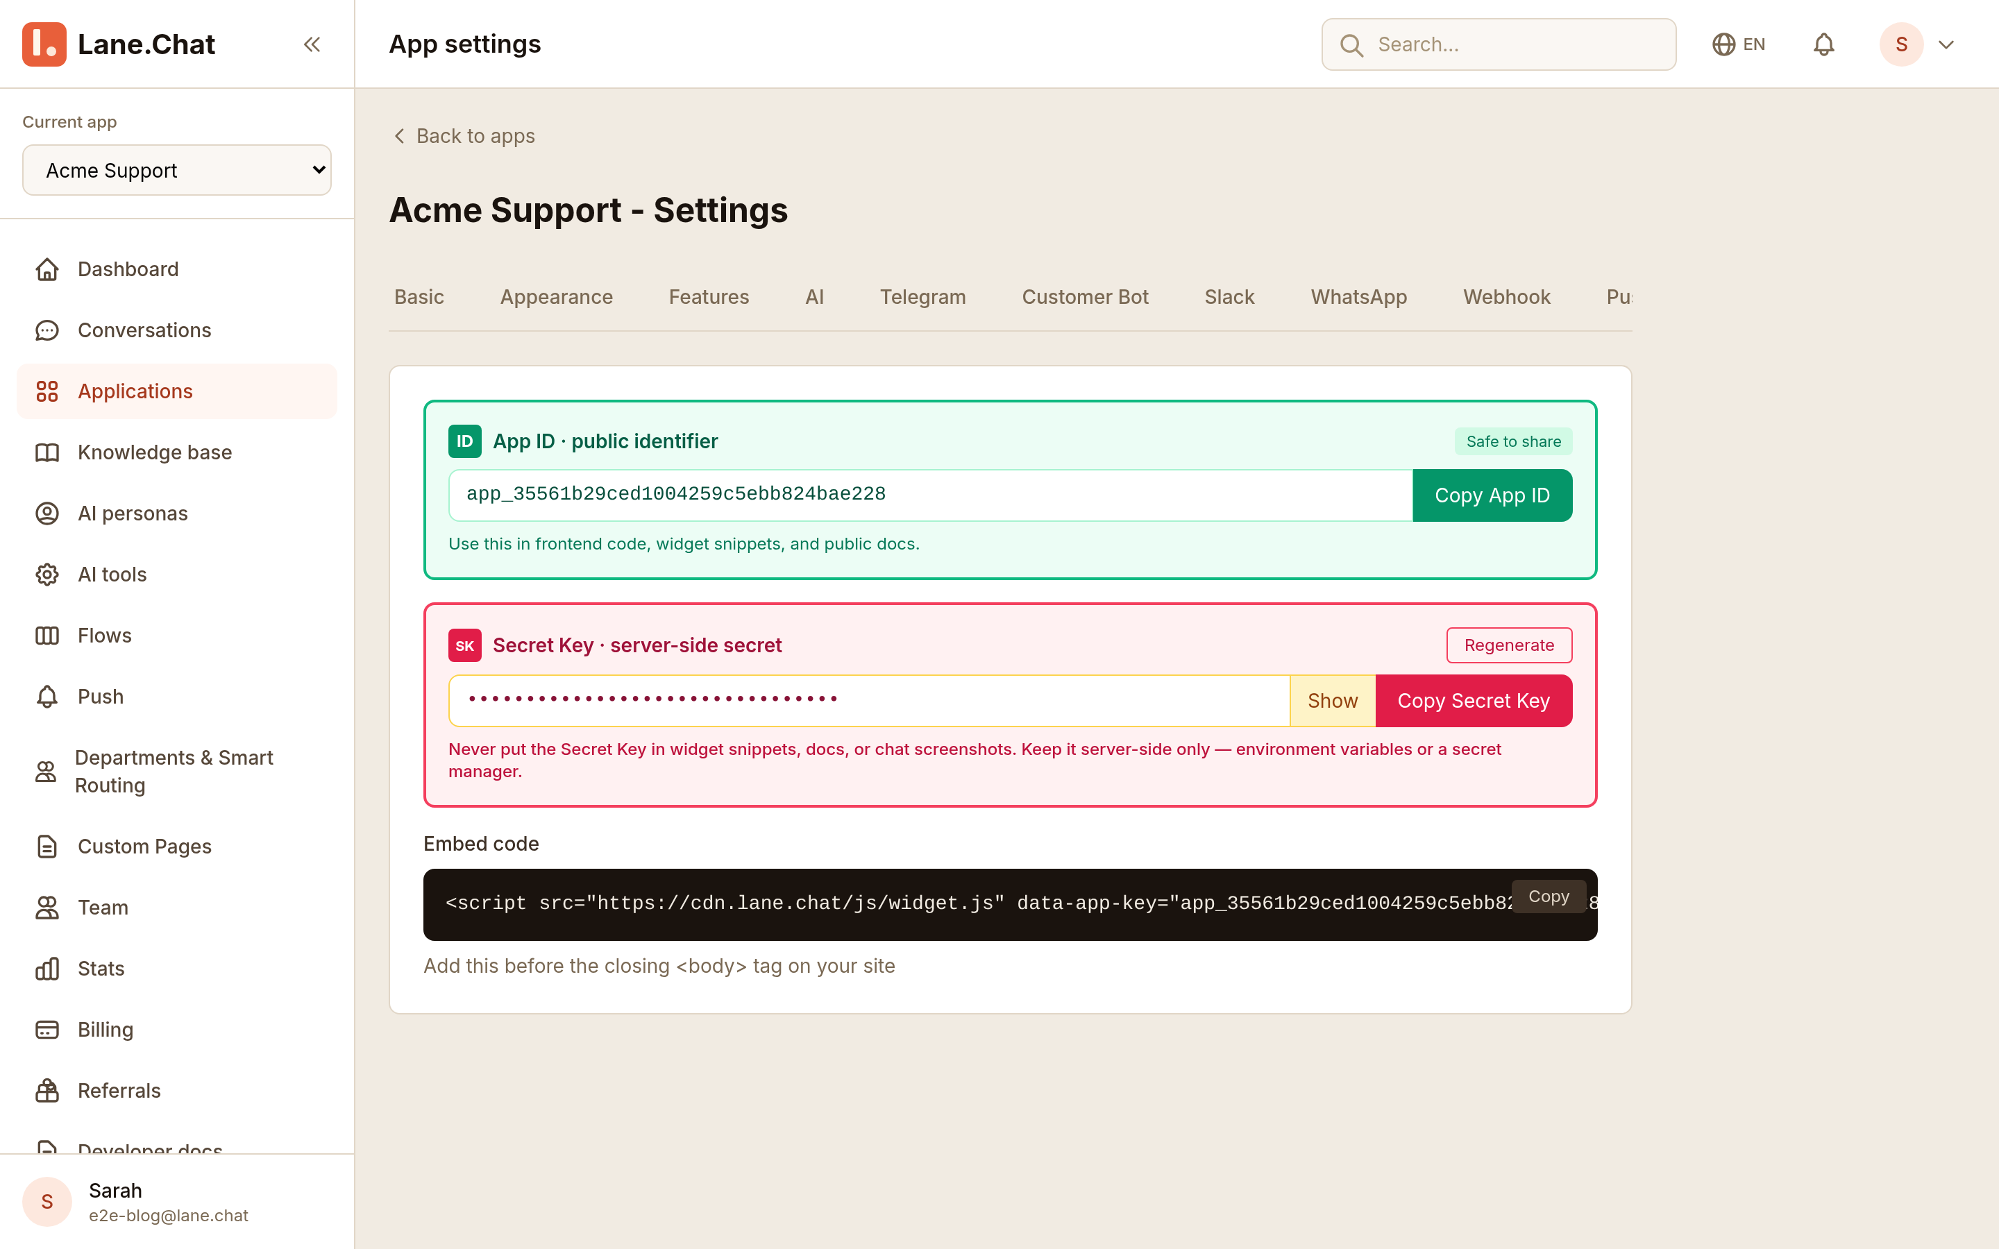Open AI tools gear icon

(x=47, y=575)
